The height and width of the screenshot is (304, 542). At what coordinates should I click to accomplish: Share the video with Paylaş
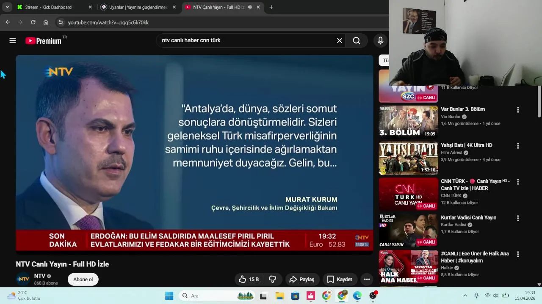click(301, 279)
